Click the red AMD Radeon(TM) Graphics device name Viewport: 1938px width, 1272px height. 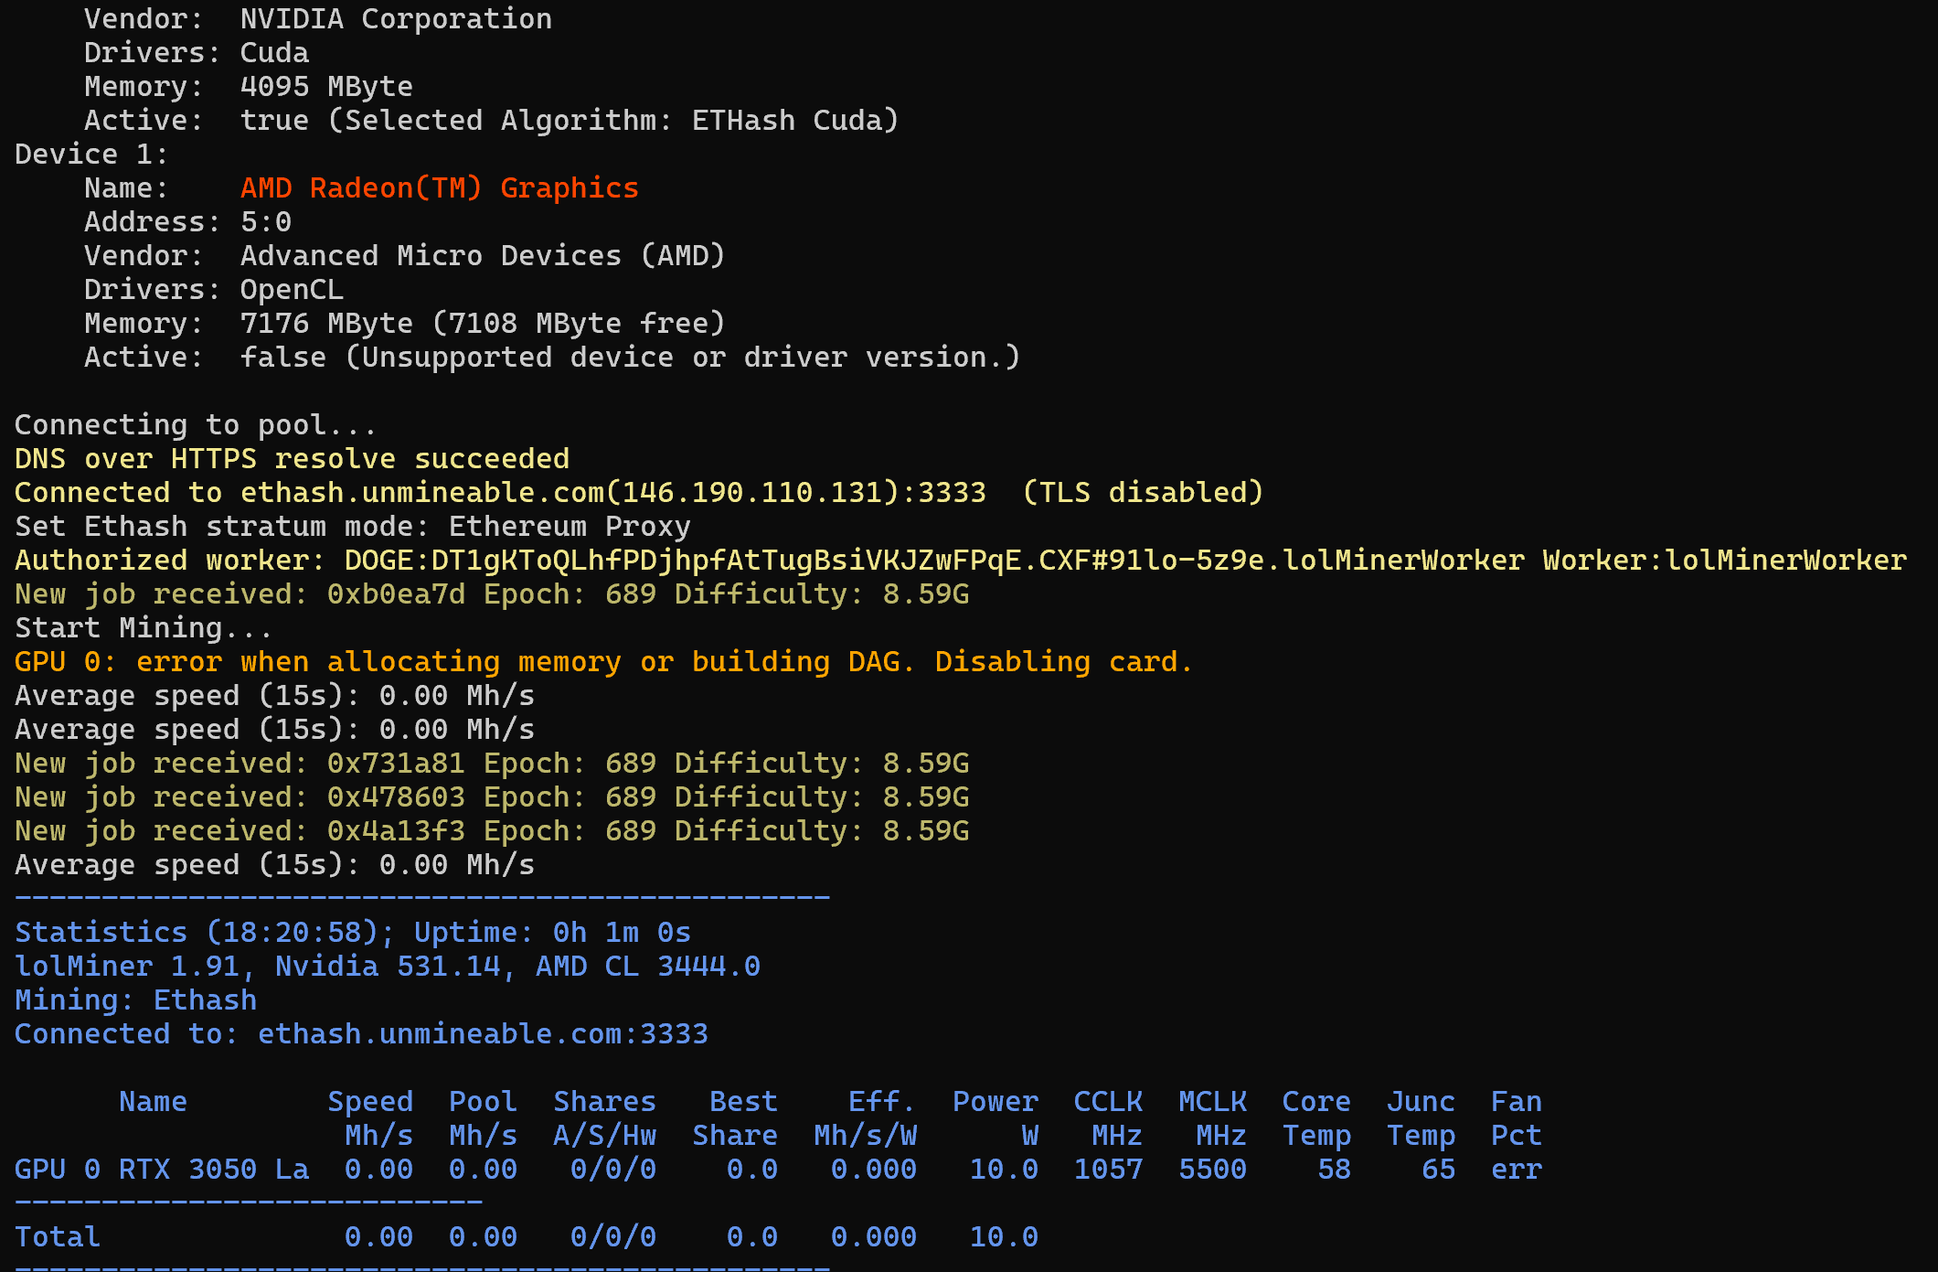click(x=439, y=188)
